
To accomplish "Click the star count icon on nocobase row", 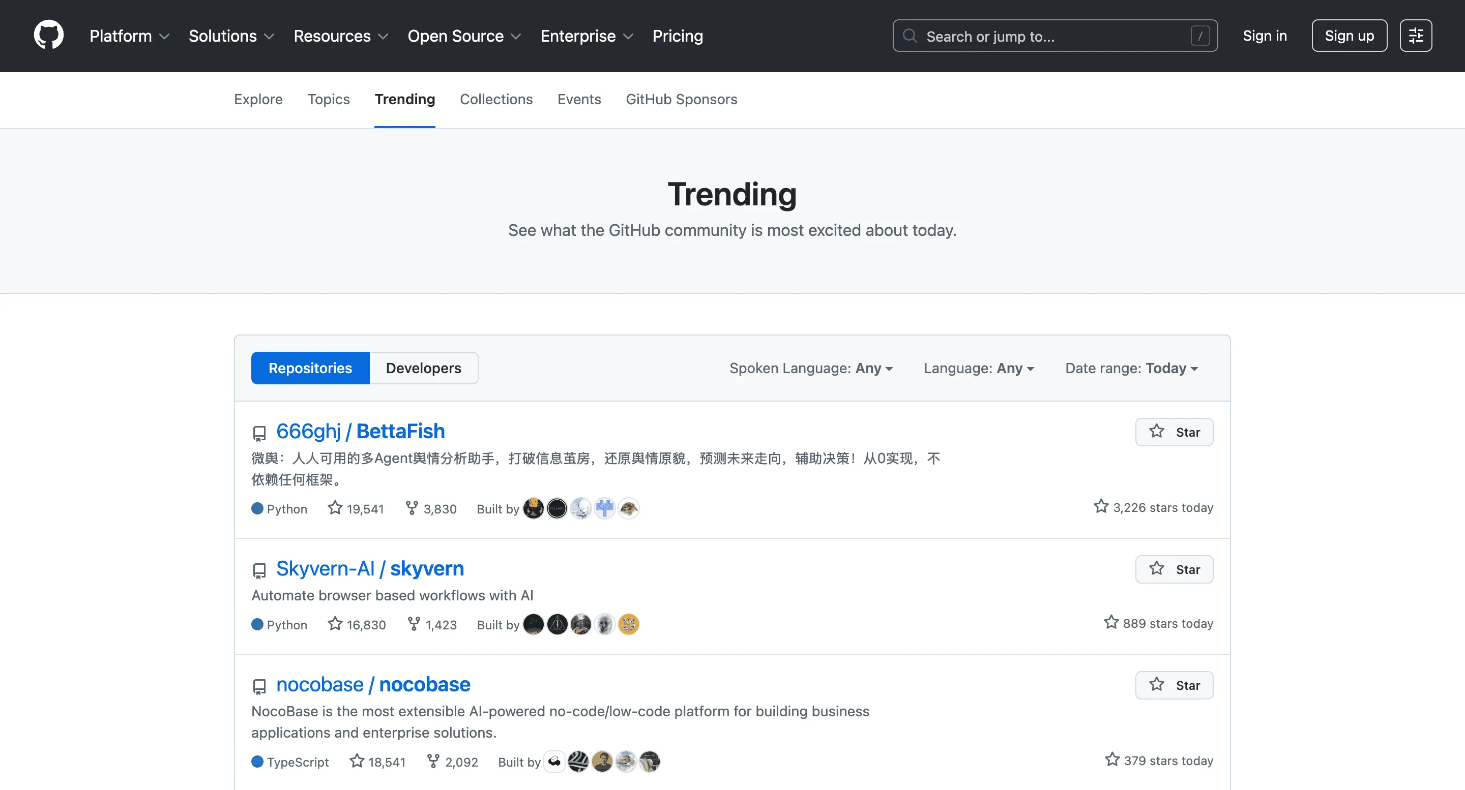I will [357, 760].
